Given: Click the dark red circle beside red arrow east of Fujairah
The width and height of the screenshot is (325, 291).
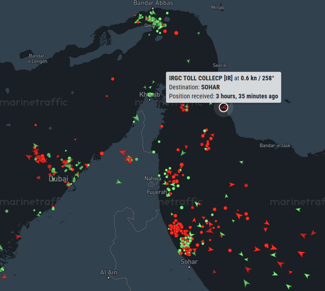Looking at the screenshot, I should click(246, 185).
